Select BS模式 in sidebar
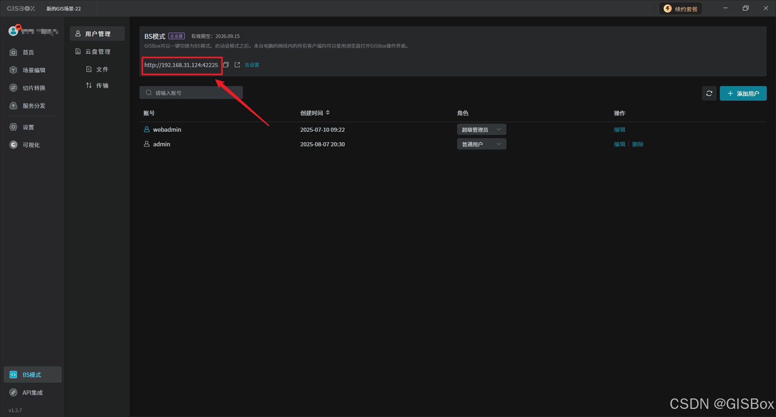776x417 pixels. tap(33, 375)
